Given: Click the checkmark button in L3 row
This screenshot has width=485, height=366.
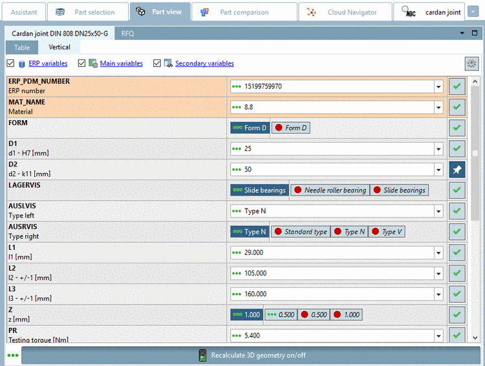Looking at the screenshot, I should [x=457, y=294].
